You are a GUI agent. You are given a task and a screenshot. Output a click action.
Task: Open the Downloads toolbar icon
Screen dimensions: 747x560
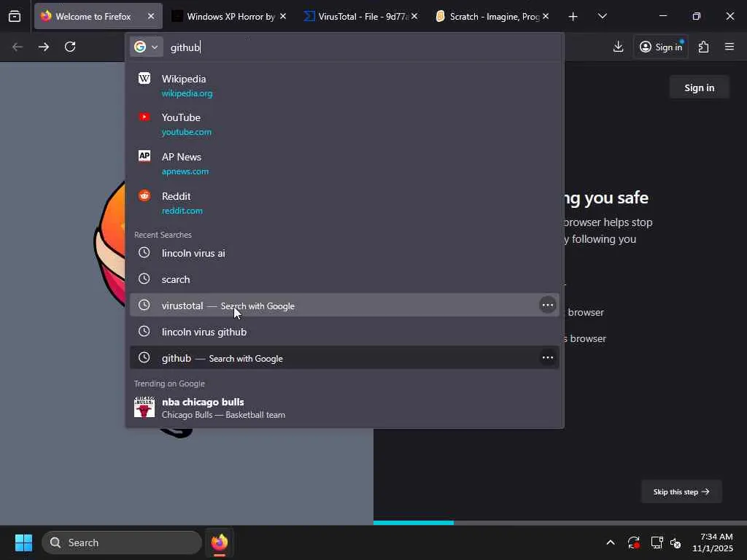click(619, 47)
